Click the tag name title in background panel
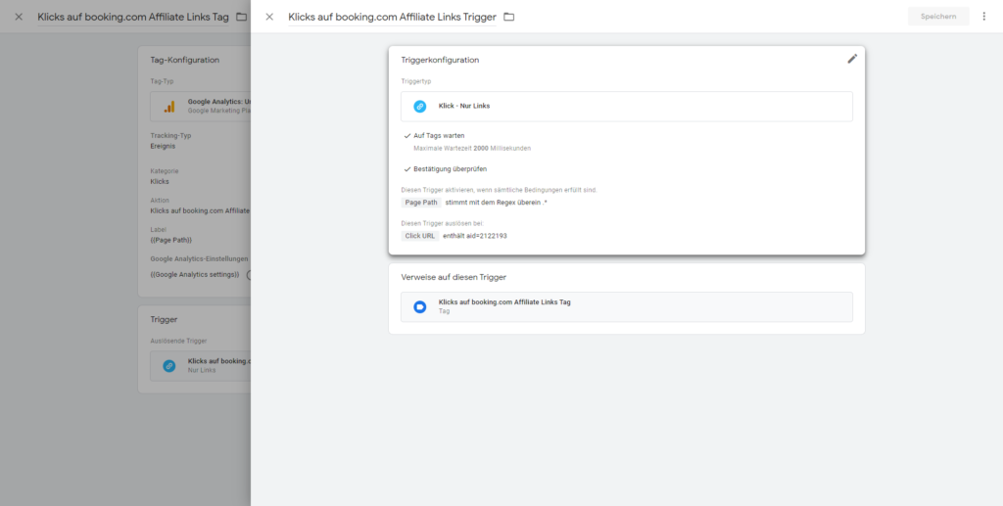The height and width of the screenshot is (506, 1003). point(133,18)
